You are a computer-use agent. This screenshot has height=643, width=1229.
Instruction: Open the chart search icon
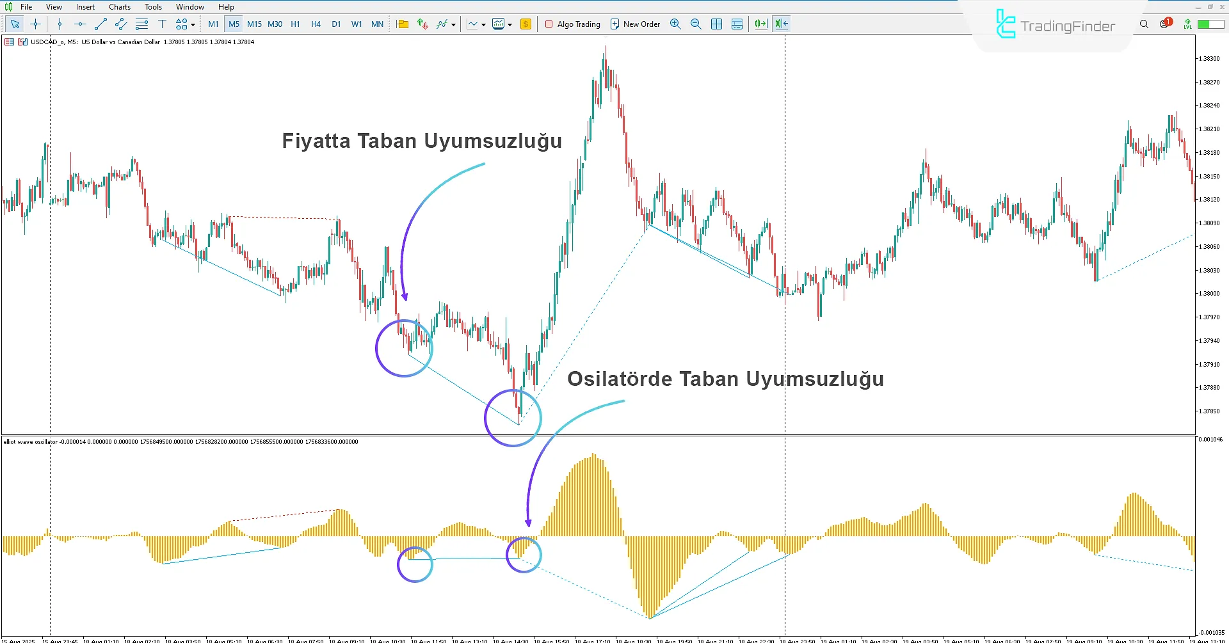tap(1144, 24)
